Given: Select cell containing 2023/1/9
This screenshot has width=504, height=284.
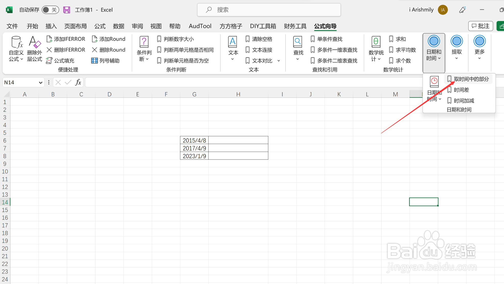Looking at the screenshot, I should 194,156.
